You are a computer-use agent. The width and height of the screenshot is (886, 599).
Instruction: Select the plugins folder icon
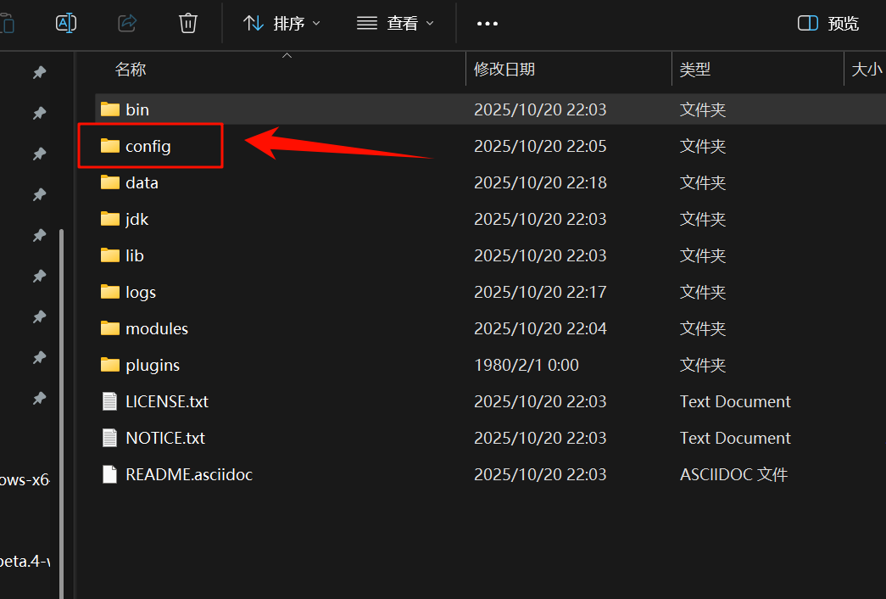coord(110,365)
